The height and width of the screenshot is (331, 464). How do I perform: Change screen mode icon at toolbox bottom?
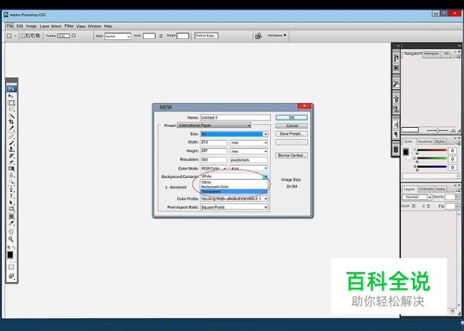pos(11,276)
